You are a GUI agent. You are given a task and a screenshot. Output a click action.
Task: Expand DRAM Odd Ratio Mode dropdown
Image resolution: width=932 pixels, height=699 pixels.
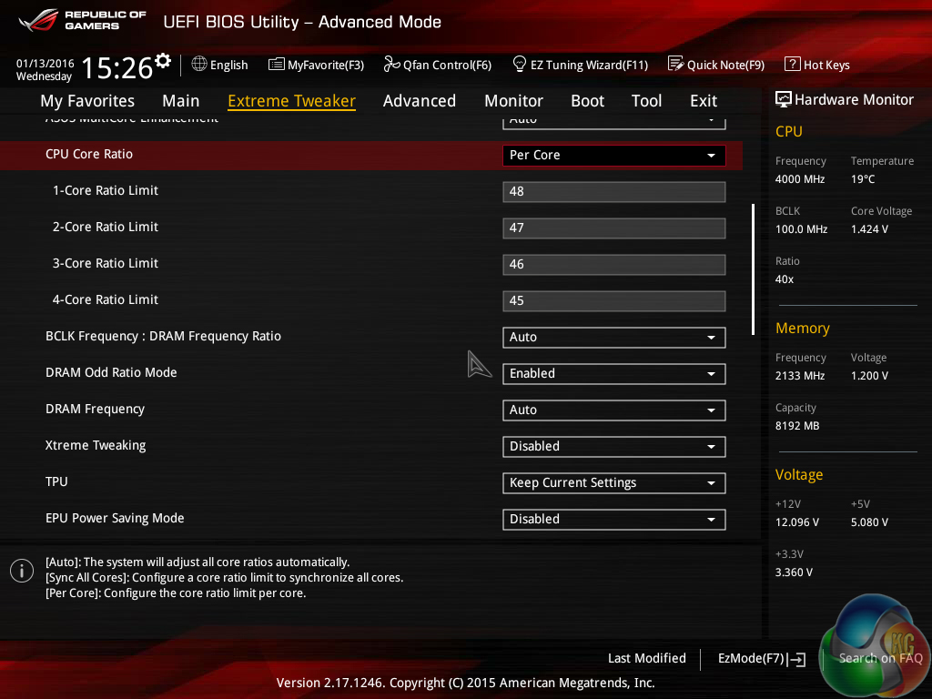tap(614, 373)
